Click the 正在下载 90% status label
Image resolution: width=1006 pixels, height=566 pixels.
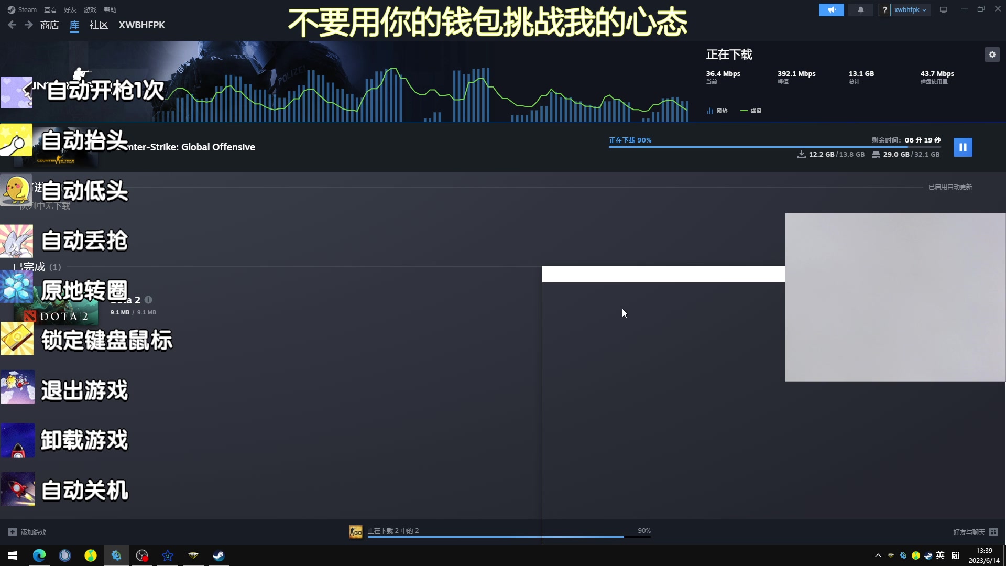630,140
